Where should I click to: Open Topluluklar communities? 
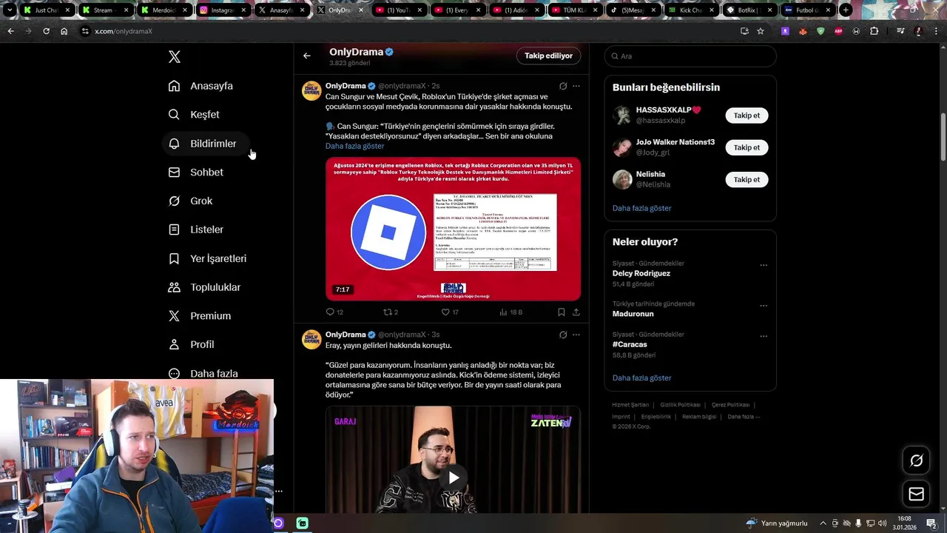pos(205,287)
